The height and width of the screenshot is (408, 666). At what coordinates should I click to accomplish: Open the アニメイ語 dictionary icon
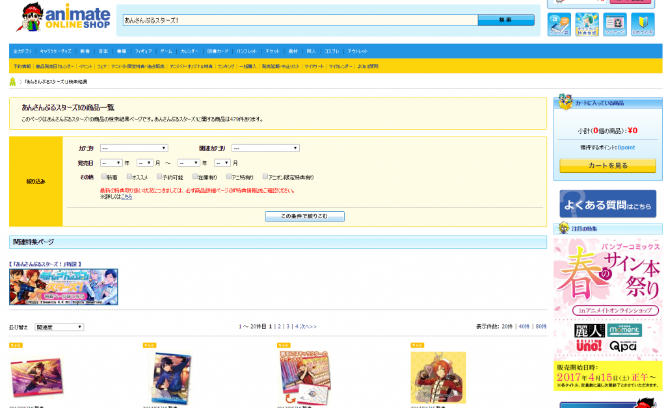coord(559,25)
